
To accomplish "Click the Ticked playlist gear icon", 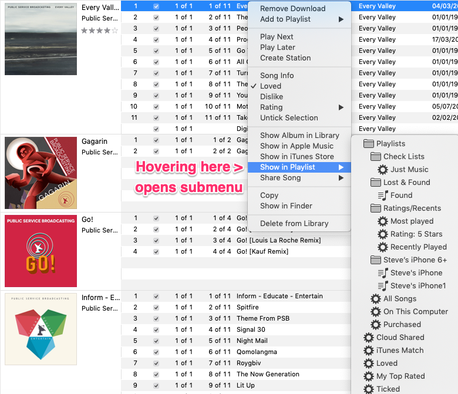I will (x=369, y=389).
